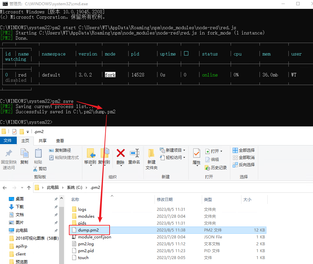
Task: Click the up one level arrow
Action: click(29, 188)
